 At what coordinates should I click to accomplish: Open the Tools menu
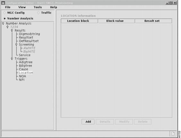pos(38,7)
